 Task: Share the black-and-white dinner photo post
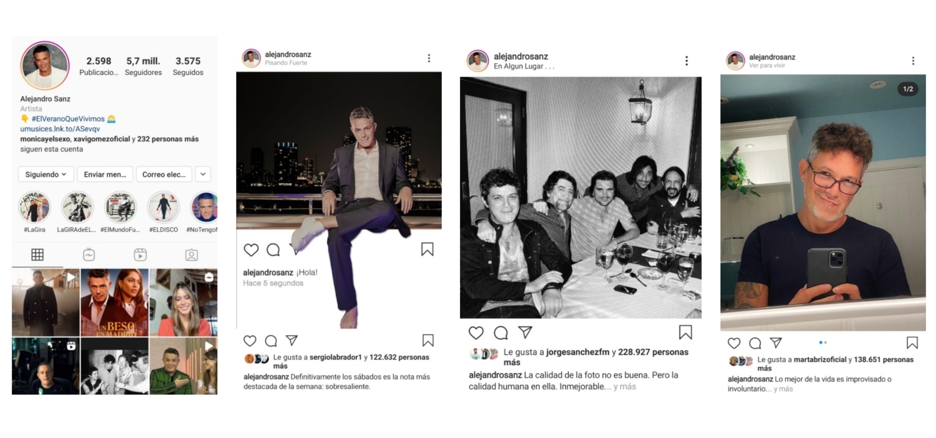(x=526, y=332)
